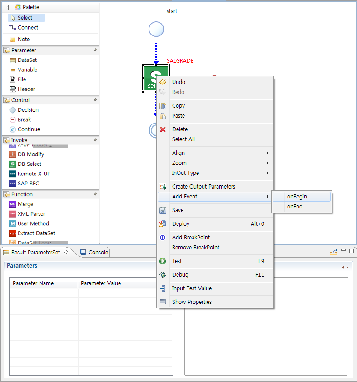Pick the User Method function

[x=33, y=223]
